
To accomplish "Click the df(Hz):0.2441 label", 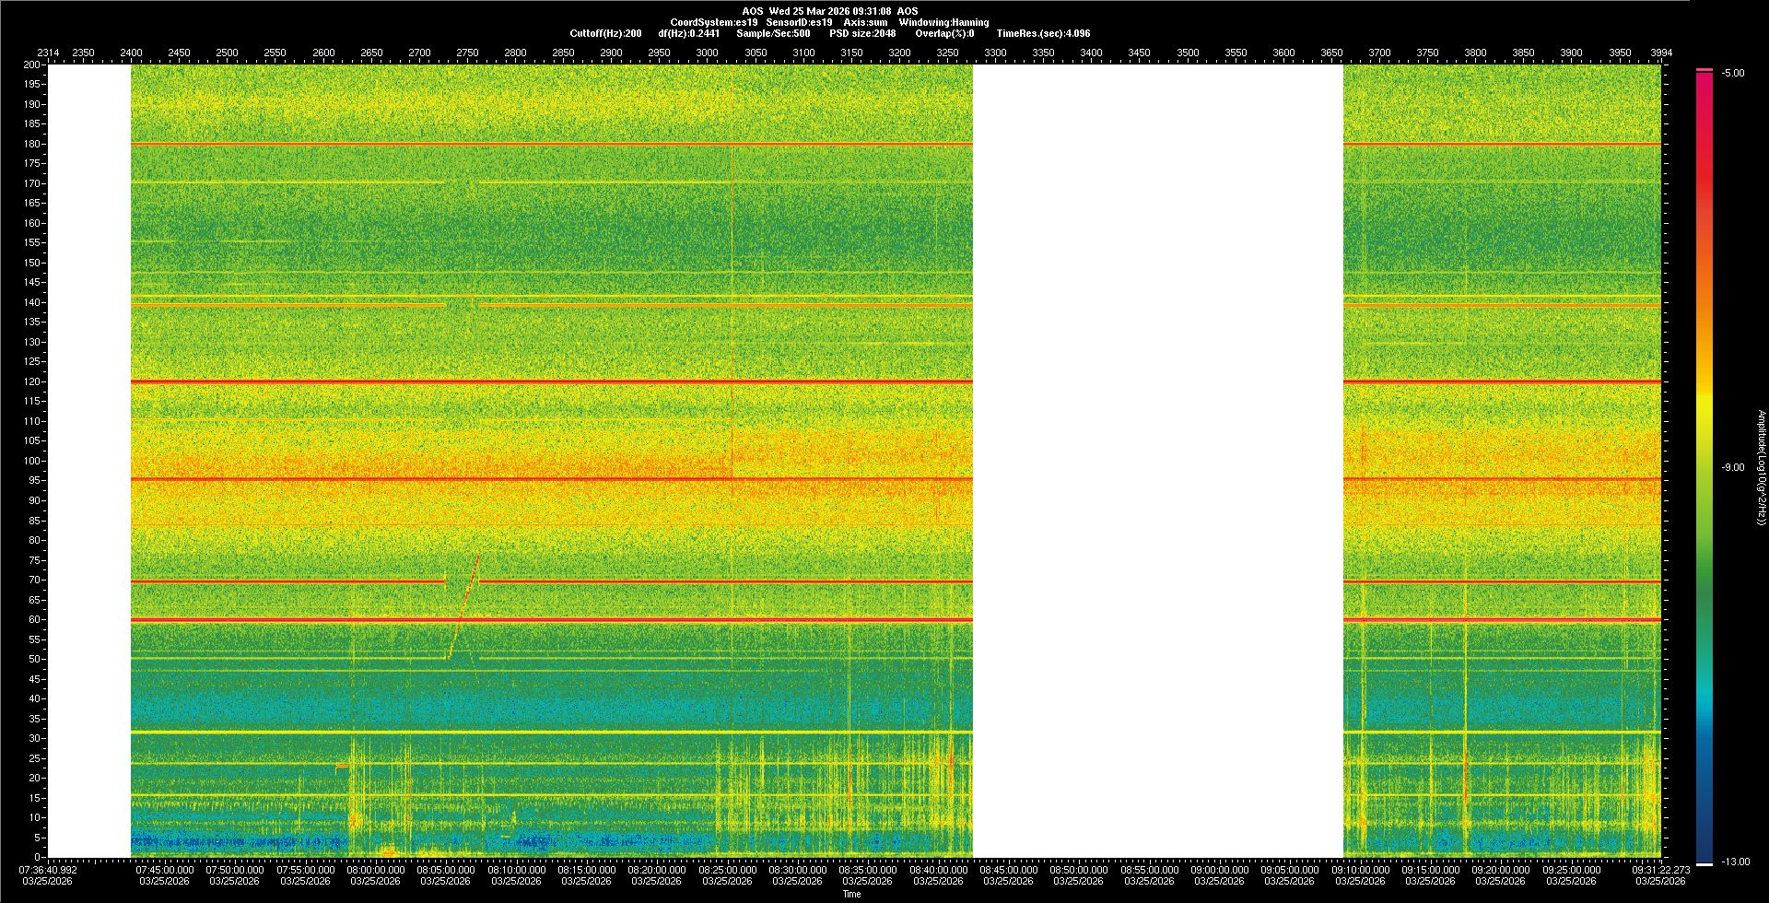I will click(x=688, y=33).
